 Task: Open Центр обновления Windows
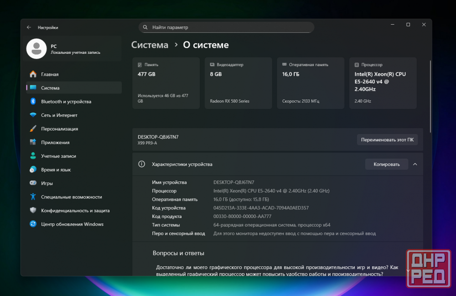(74, 224)
